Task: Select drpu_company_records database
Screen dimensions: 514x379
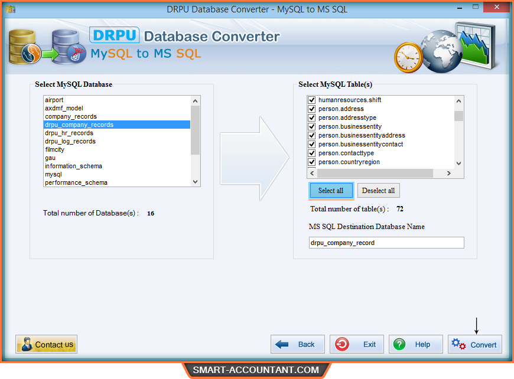Action: pos(117,125)
